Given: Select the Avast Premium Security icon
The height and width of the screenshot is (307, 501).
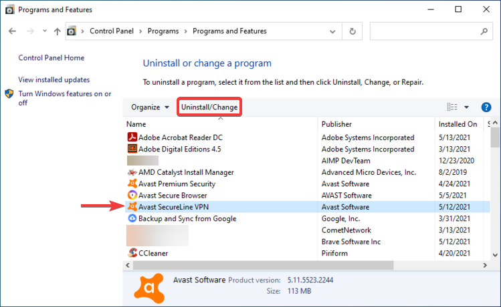Looking at the screenshot, I should (x=132, y=184).
